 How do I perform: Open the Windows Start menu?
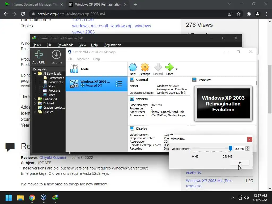(x=8, y=198)
